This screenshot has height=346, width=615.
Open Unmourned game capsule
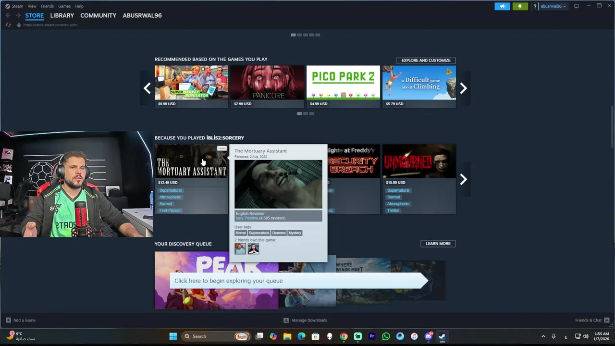[419, 161]
